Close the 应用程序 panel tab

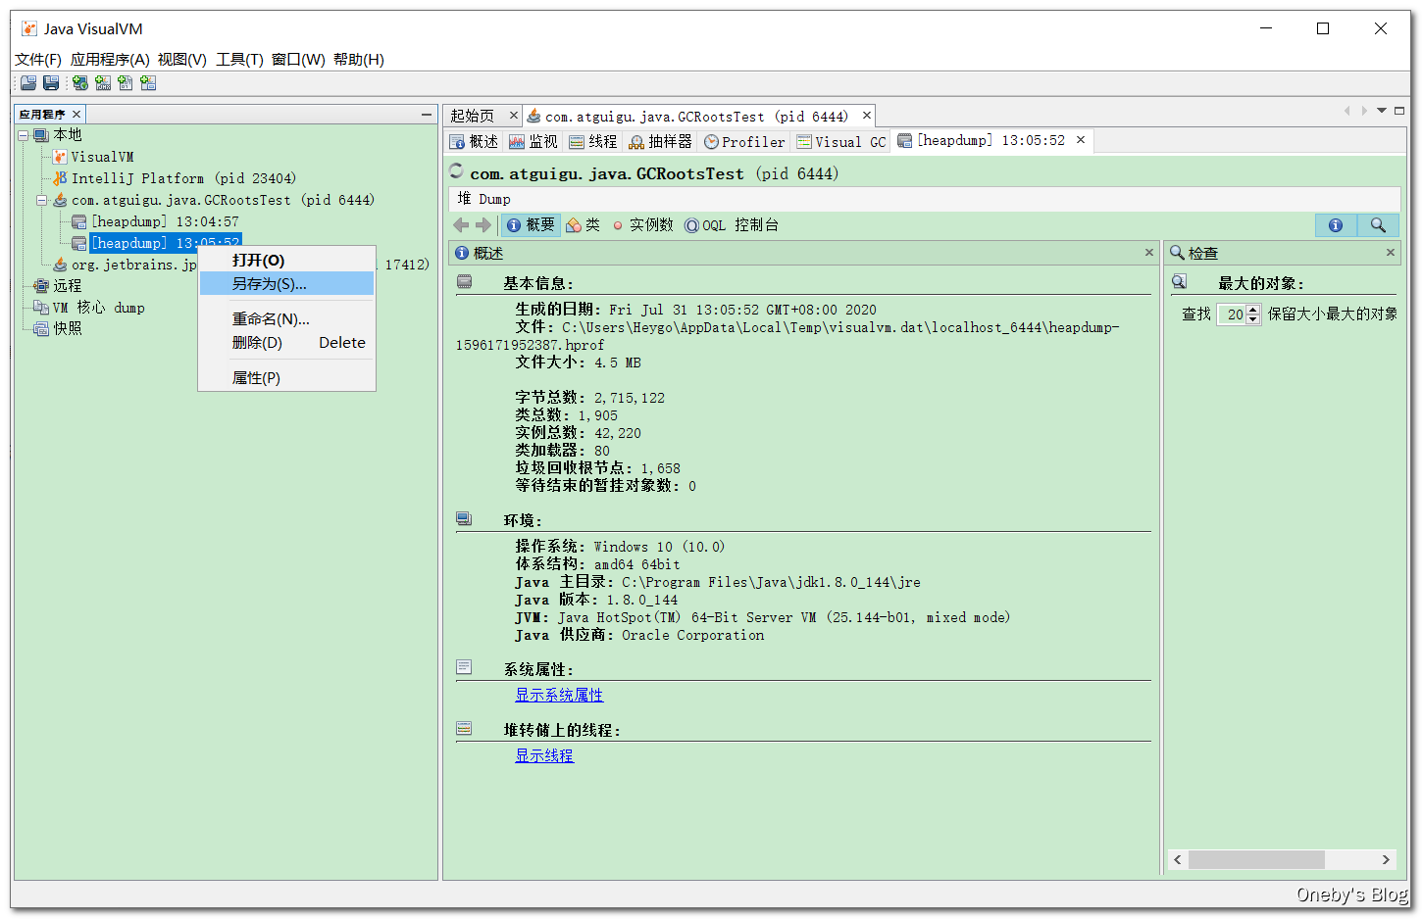pos(76,115)
